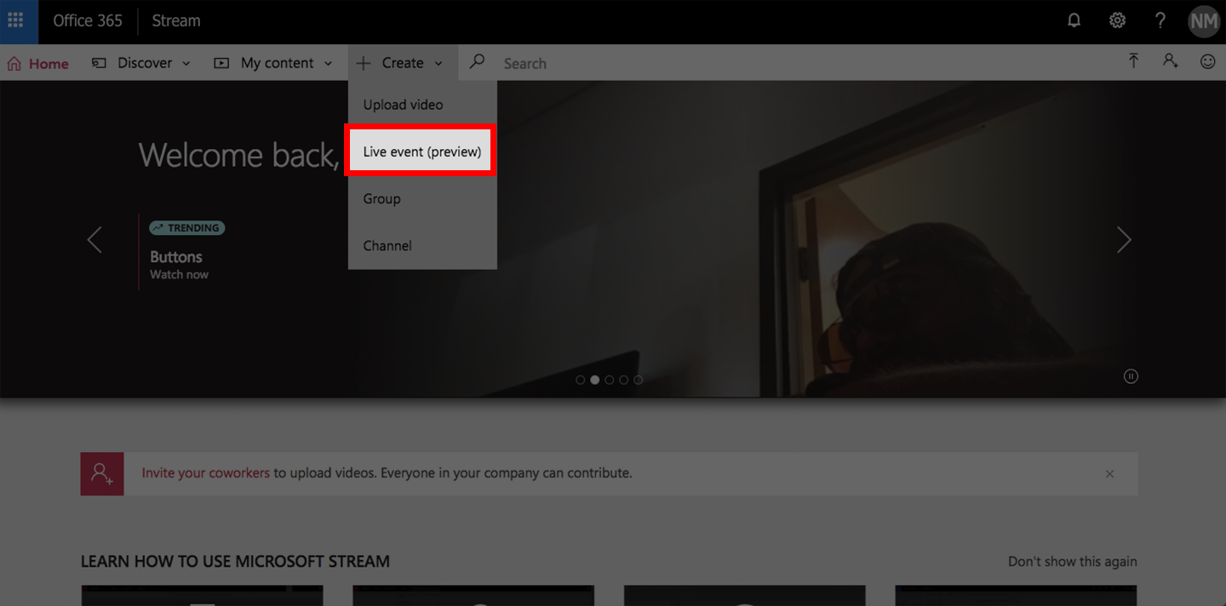Select the third carousel dot

[x=610, y=380]
